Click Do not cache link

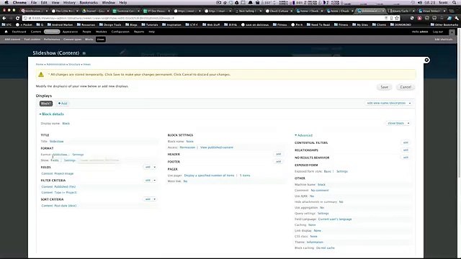click(x=325, y=247)
